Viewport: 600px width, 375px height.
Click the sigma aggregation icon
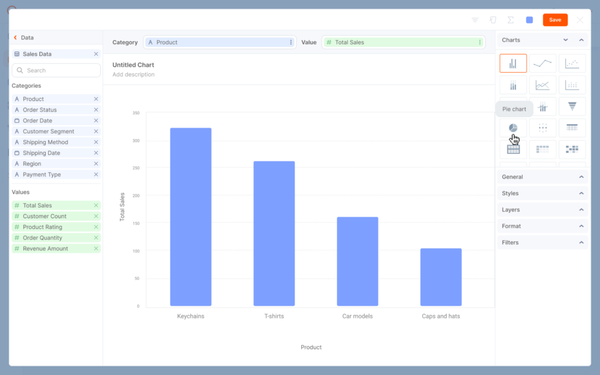pyautogui.click(x=510, y=20)
